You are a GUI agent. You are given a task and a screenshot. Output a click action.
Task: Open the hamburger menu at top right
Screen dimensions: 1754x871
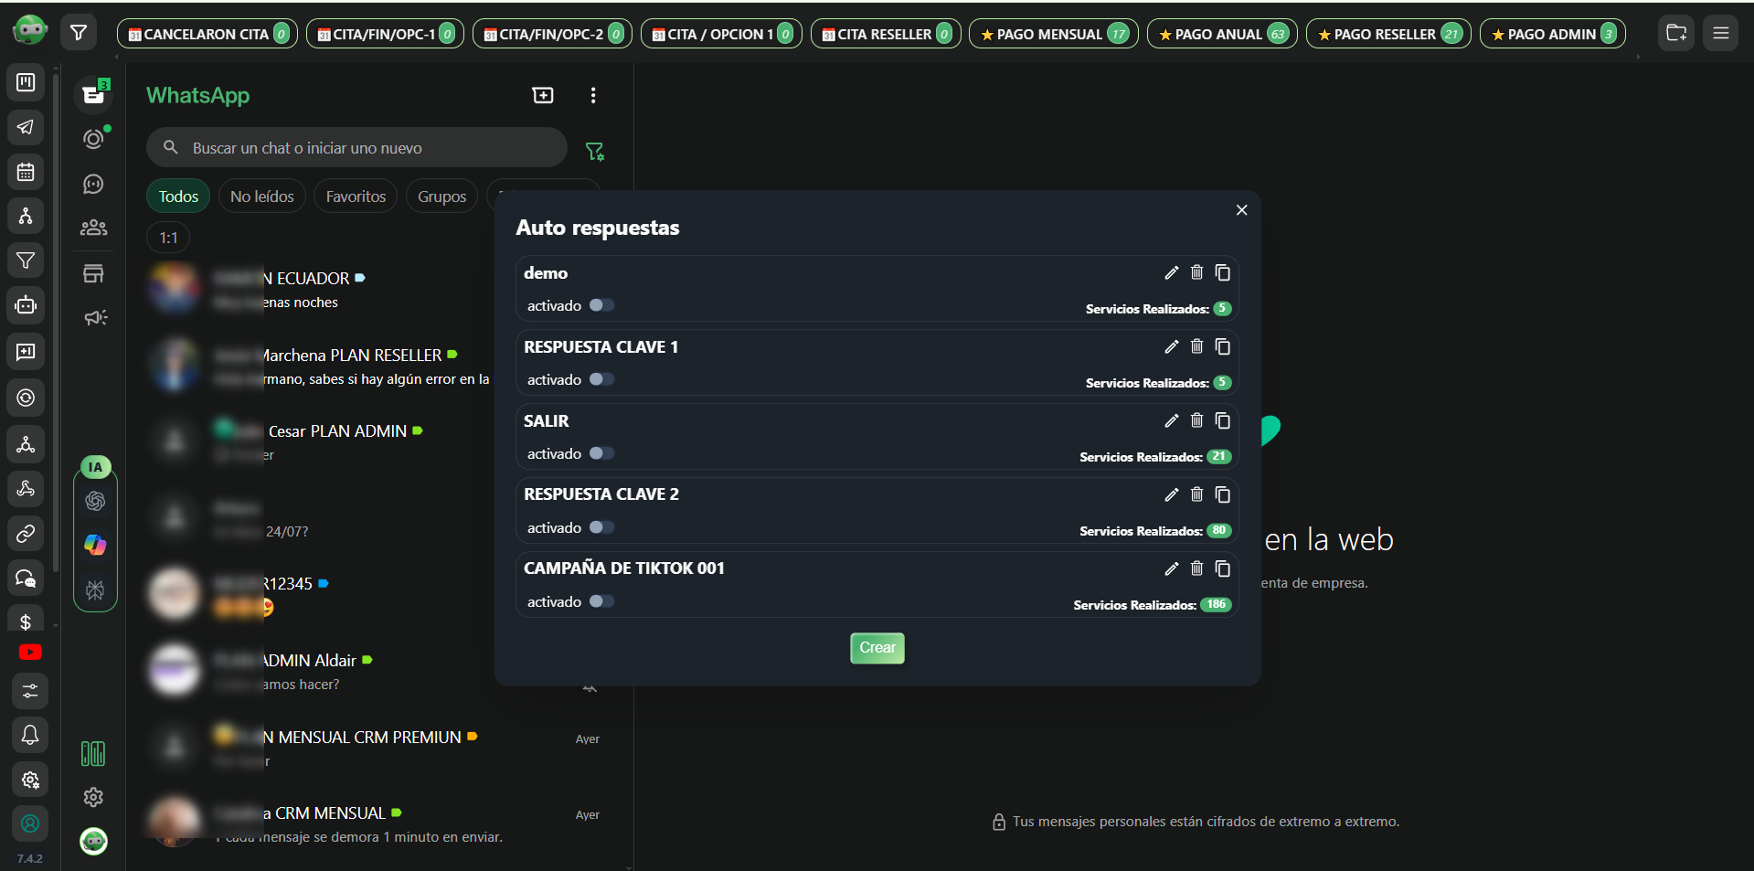1721,32
